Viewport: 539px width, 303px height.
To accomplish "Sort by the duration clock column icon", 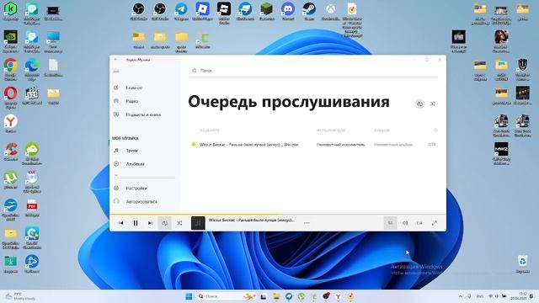I will click(435, 130).
